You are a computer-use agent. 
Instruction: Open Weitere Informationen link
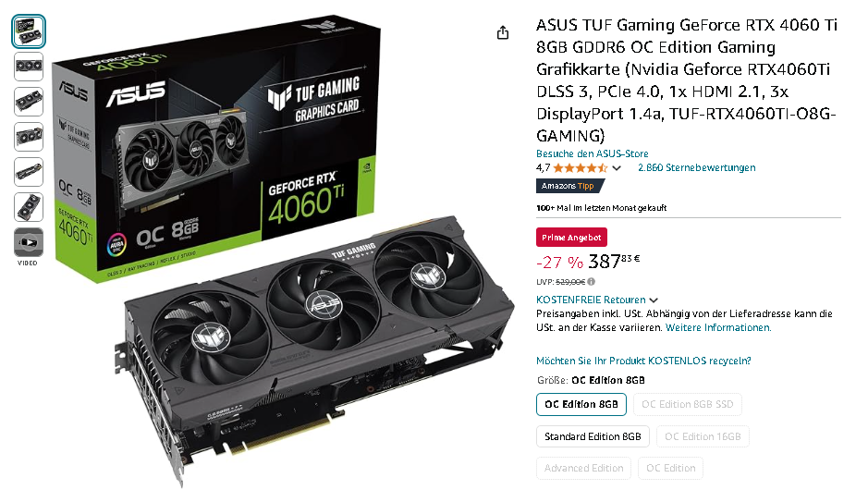click(x=718, y=328)
